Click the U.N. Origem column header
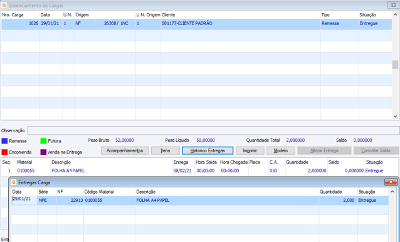 [148, 15]
